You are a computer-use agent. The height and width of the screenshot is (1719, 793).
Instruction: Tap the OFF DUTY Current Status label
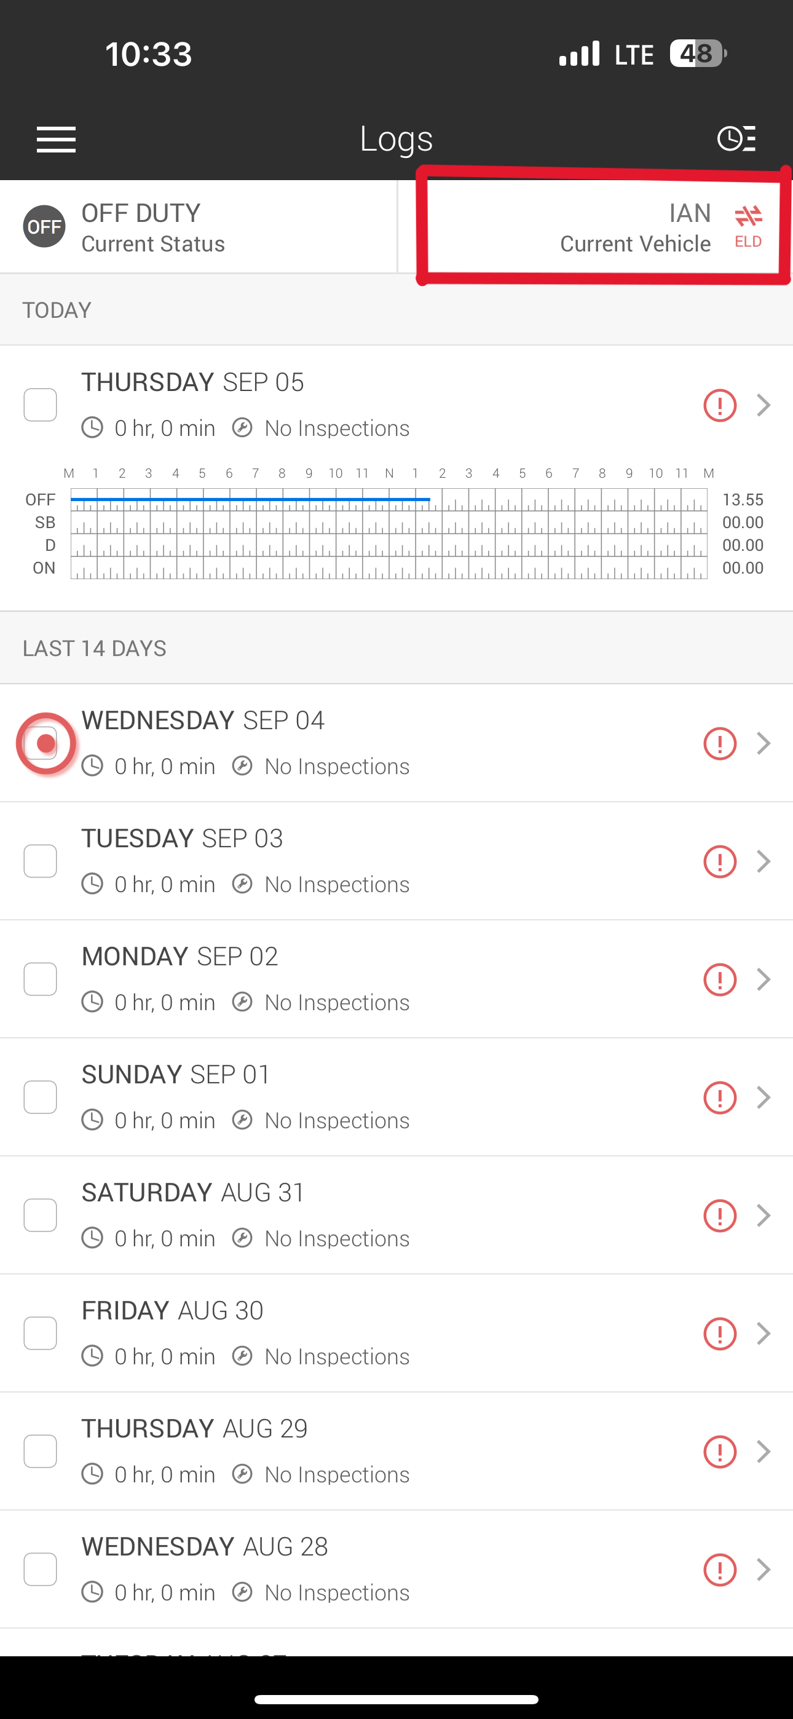click(x=153, y=227)
